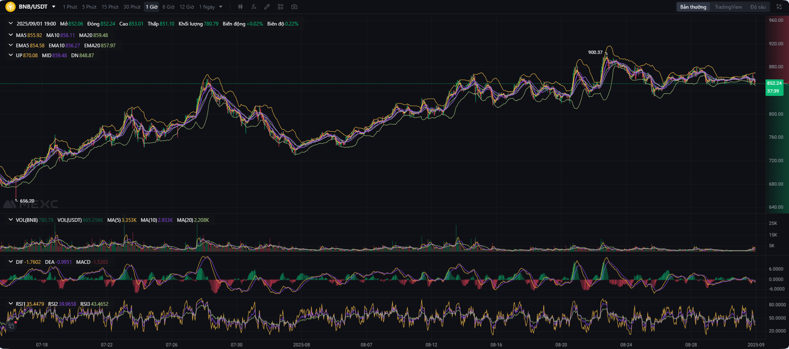Open the chart layout grid icon
The width and height of the screenshot is (789, 349).
(281, 7)
